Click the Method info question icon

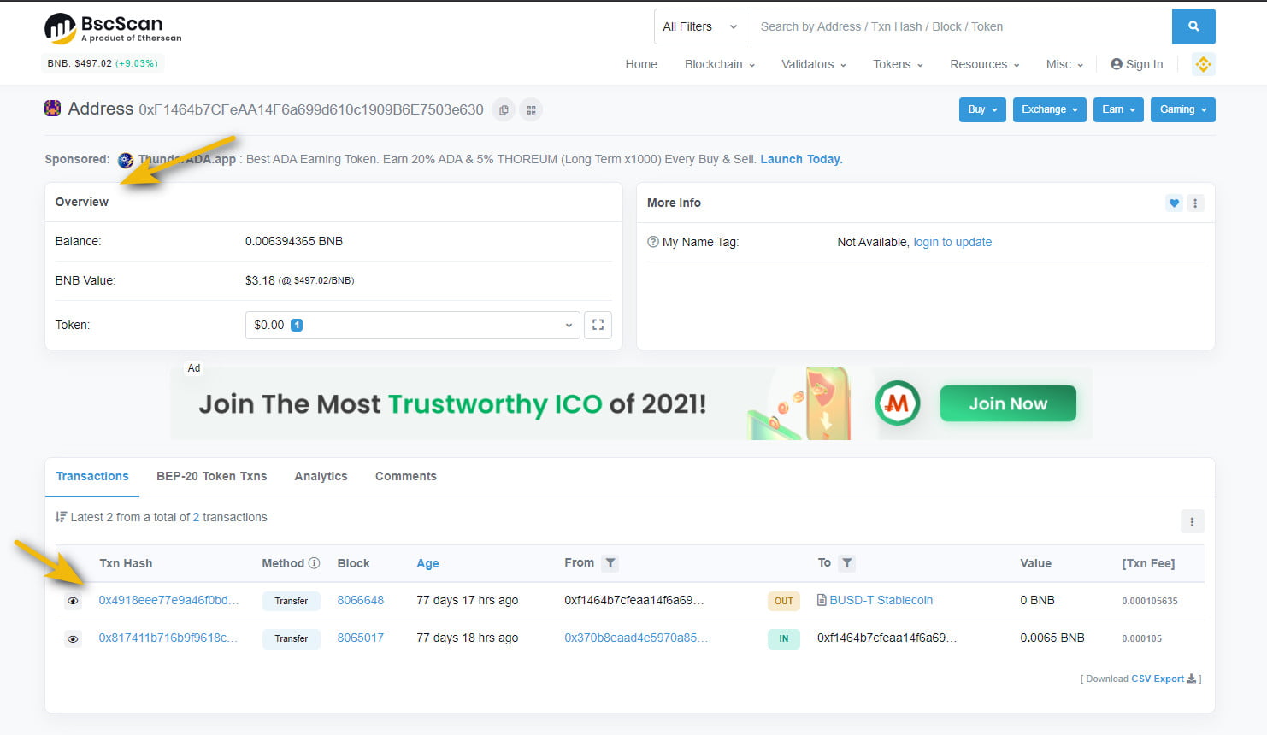click(x=314, y=563)
